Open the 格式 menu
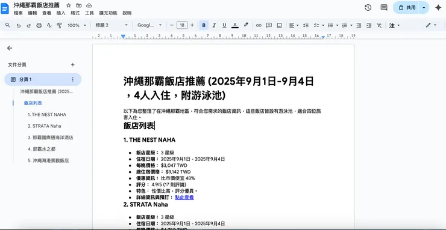The height and width of the screenshot is (230, 446). point(75,13)
